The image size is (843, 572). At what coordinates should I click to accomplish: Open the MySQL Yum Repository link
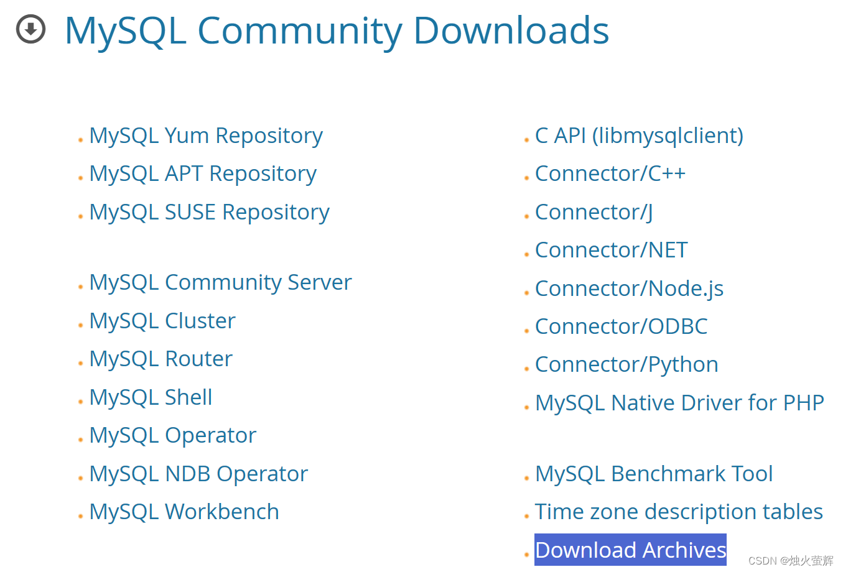206,136
